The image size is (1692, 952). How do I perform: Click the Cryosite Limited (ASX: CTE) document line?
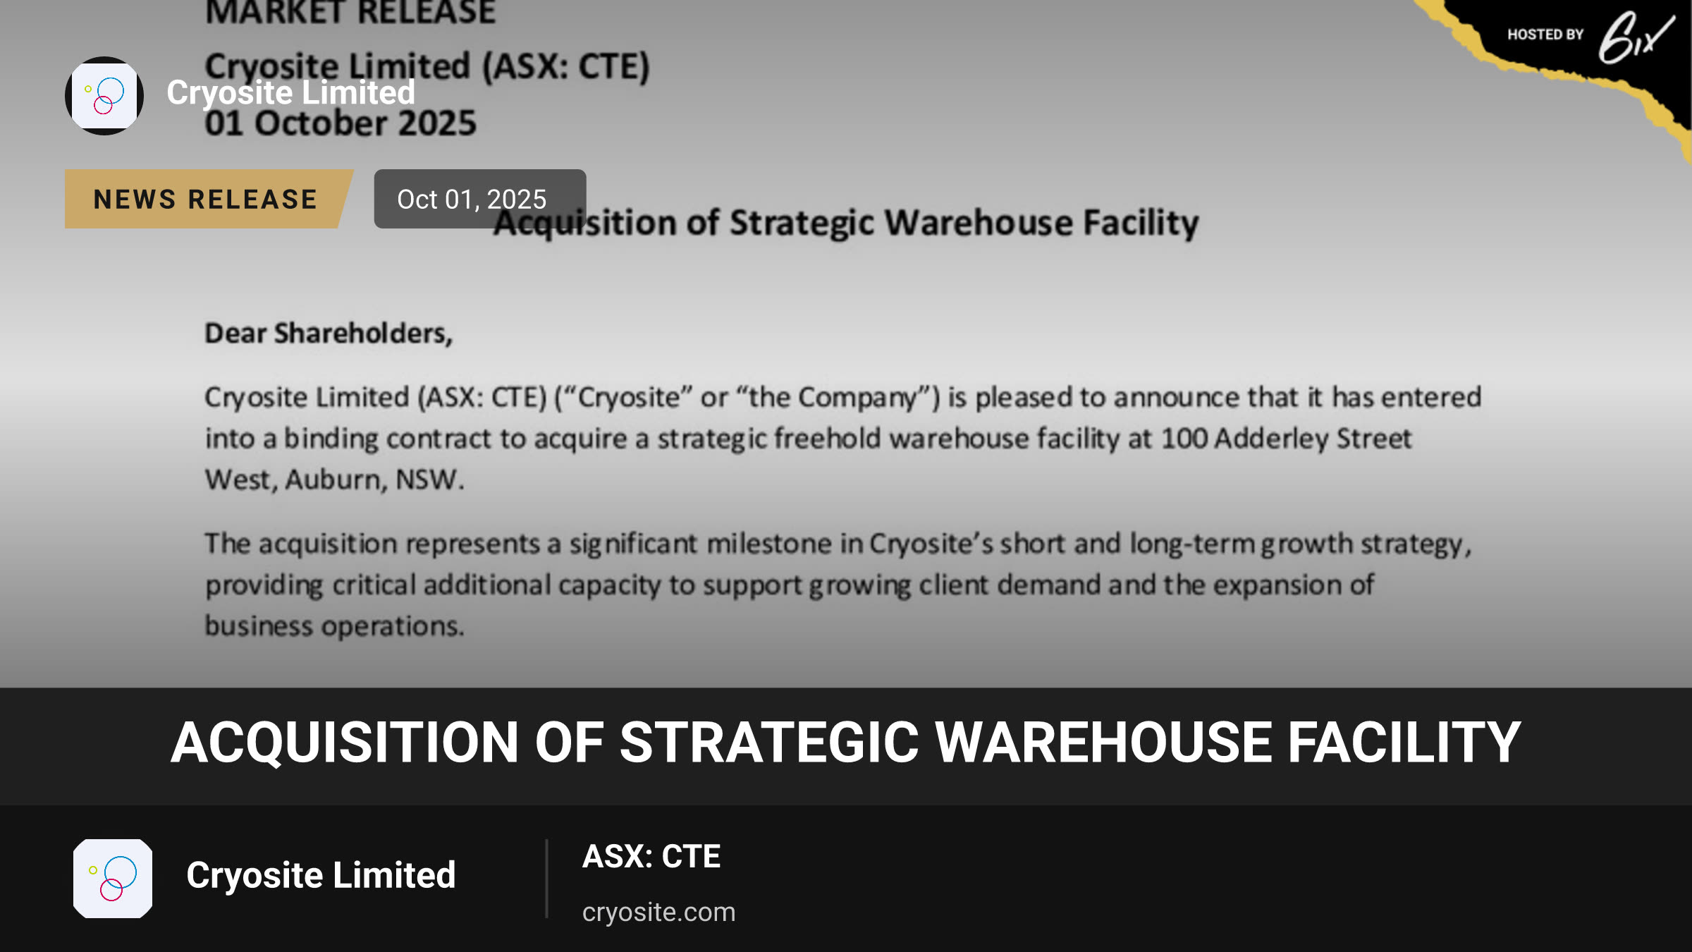(x=427, y=67)
